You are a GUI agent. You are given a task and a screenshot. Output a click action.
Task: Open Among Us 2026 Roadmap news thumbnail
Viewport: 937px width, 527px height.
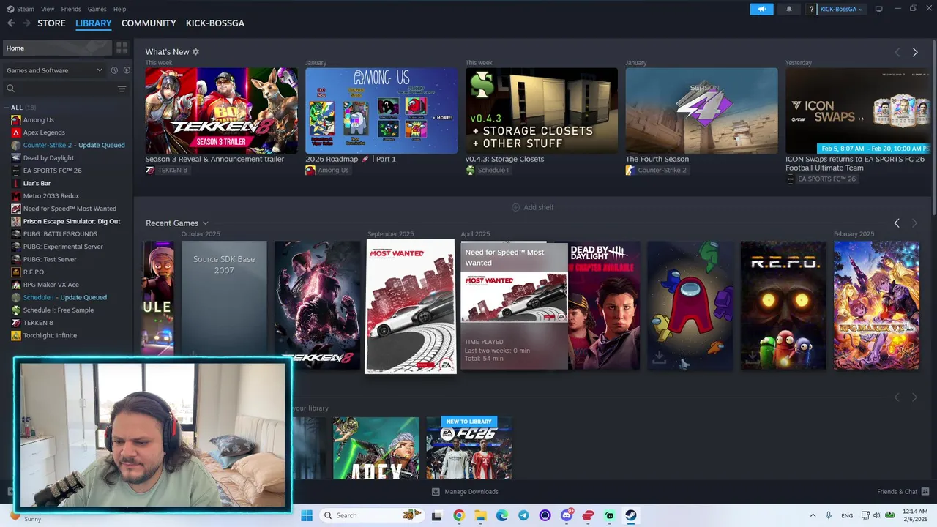coord(381,111)
